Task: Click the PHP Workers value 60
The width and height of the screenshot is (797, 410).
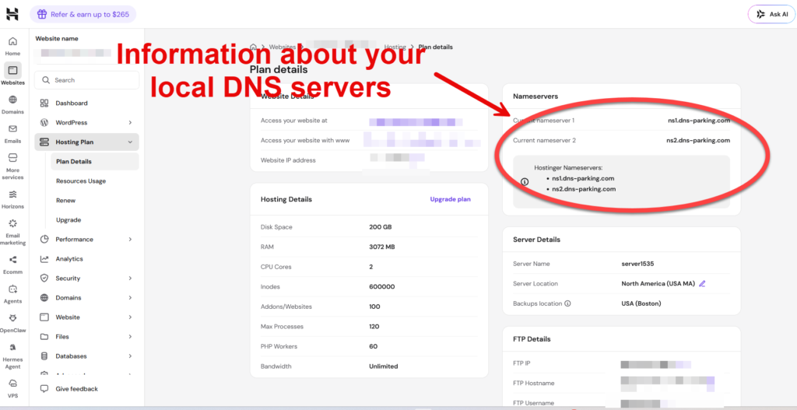Action: 374,346
